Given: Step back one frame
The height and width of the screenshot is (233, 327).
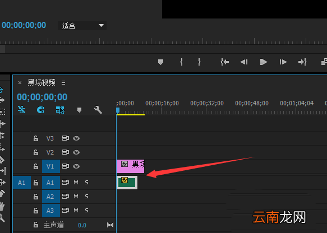Looking at the screenshot, I should (244, 62).
